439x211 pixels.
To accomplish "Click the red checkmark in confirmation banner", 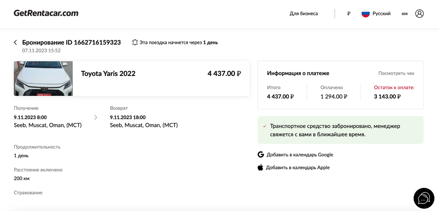I will (x=264, y=126).
